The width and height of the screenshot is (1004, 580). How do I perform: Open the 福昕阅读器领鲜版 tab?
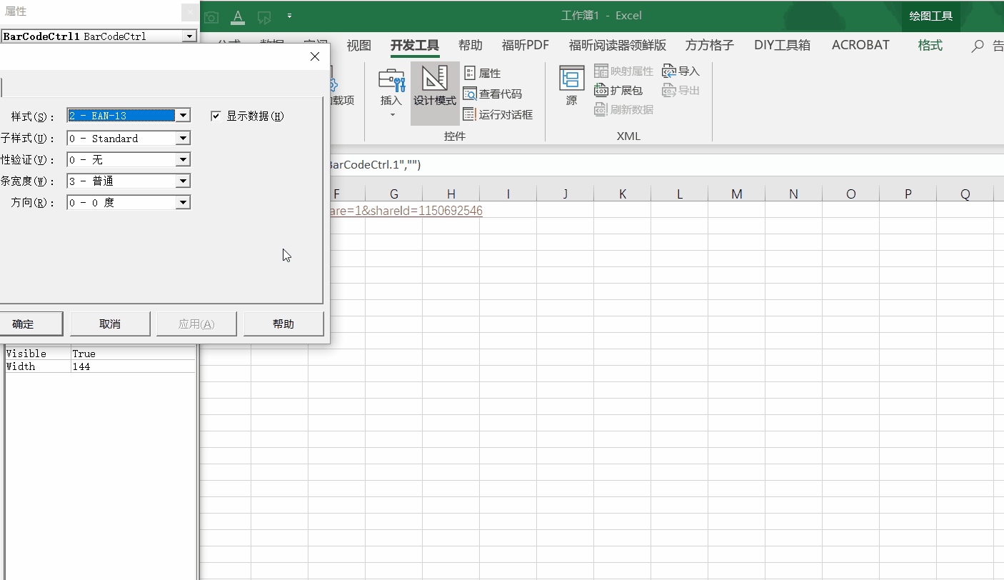pyautogui.click(x=618, y=45)
